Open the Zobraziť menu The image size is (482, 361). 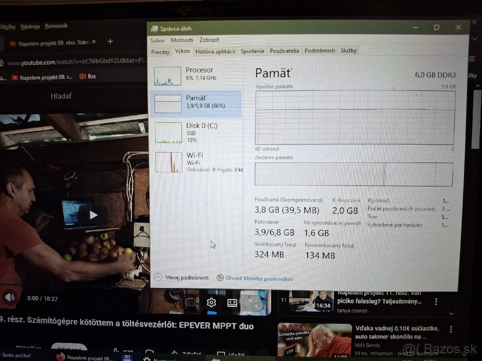tap(209, 40)
